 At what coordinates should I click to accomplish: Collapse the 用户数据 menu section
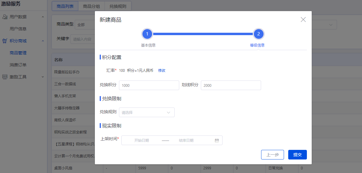[x=43, y=17]
